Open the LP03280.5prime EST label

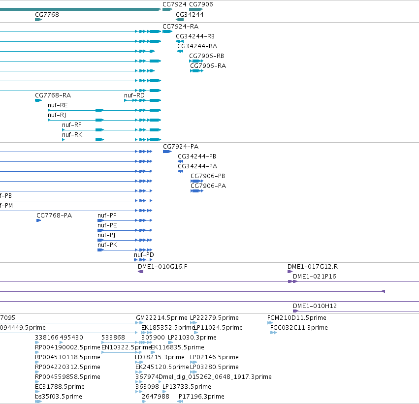[x=214, y=368]
